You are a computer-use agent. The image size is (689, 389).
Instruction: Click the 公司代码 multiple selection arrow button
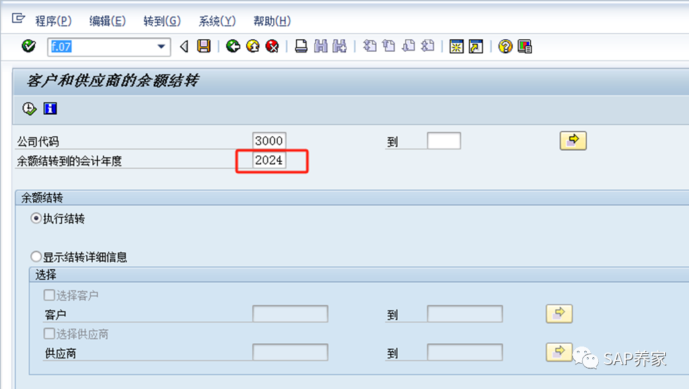tap(573, 141)
